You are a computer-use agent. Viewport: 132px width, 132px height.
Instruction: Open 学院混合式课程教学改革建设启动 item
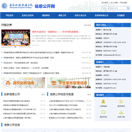pos(16,105)
